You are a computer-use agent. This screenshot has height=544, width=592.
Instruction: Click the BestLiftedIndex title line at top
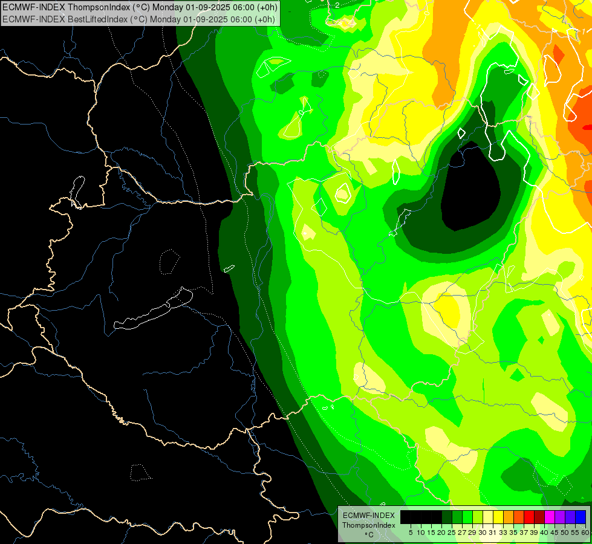(x=138, y=19)
